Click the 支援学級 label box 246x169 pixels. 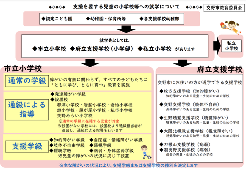pyautogui.click(x=27, y=146)
